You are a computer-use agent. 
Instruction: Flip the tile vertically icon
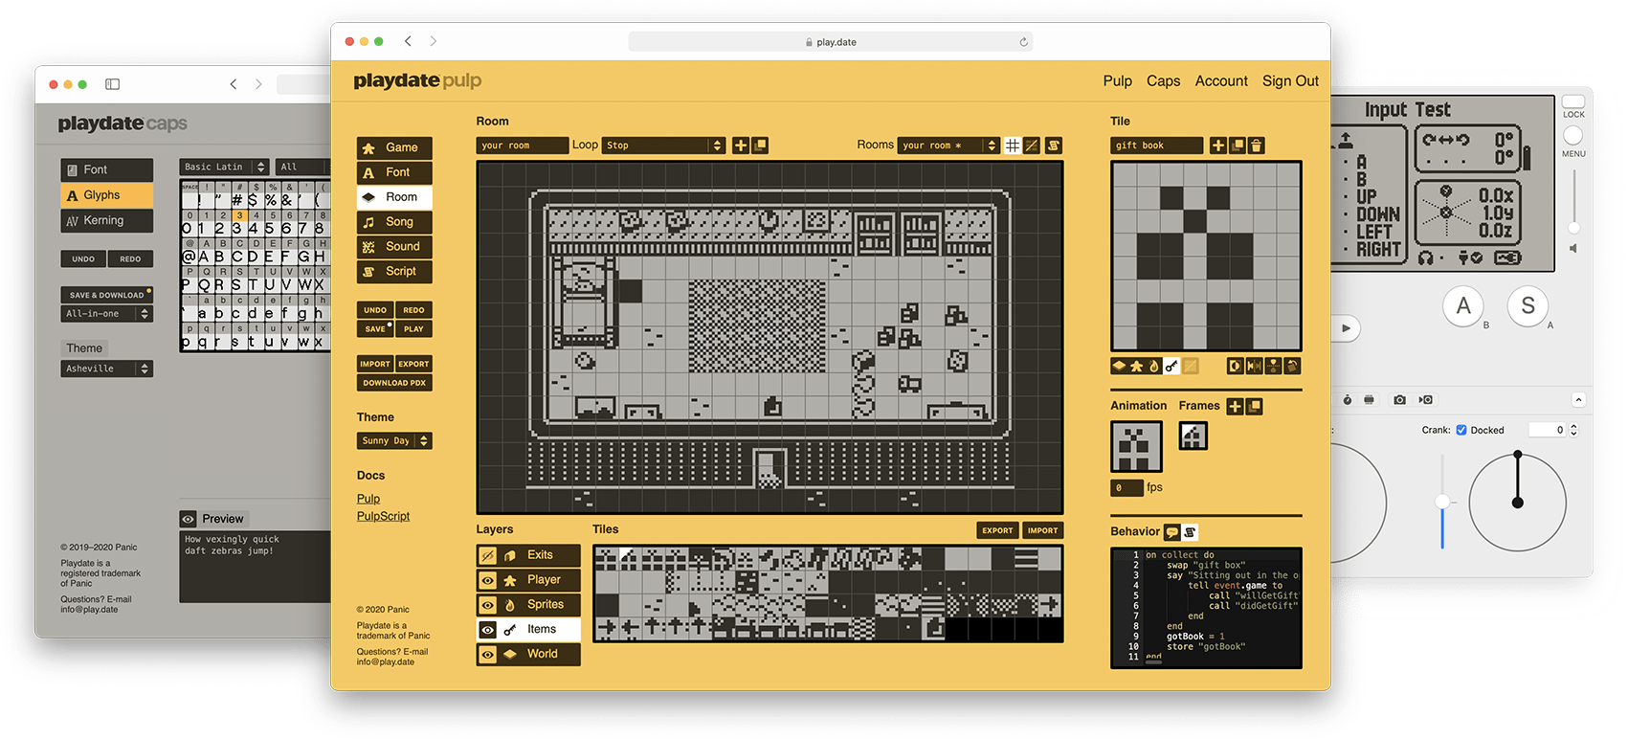[1273, 366]
